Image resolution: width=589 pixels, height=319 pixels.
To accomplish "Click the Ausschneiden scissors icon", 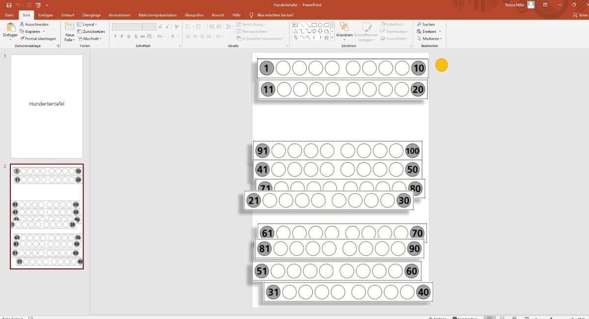I will pyautogui.click(x=22, y=24).
